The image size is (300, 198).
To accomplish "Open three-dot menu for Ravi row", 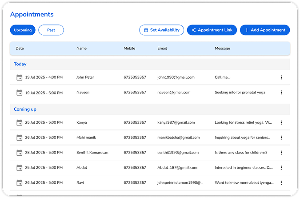I will tap(281, 183).
